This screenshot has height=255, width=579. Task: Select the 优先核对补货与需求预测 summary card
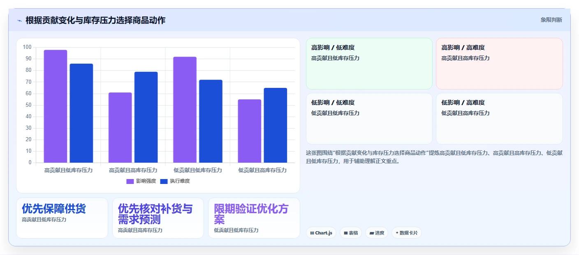[158, 218]
